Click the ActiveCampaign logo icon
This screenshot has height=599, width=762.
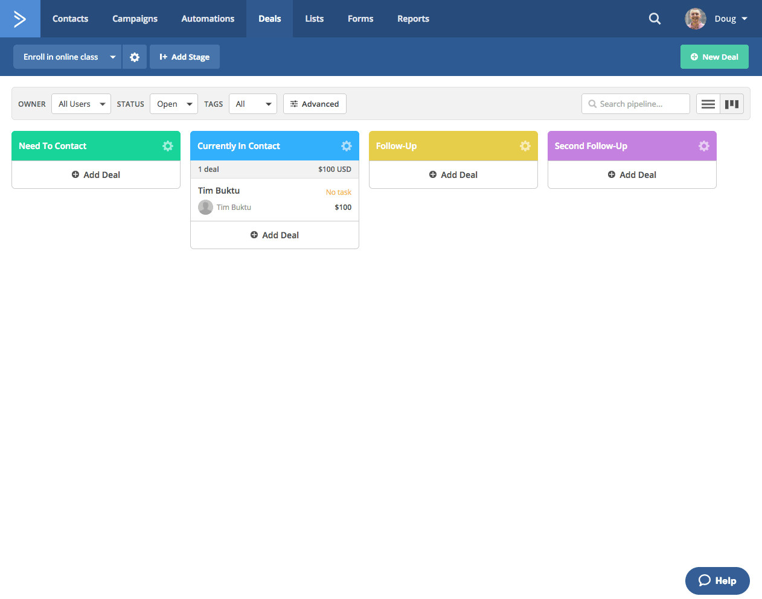20,19
